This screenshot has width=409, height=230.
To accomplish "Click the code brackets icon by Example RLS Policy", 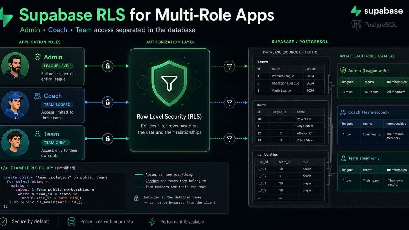I will point(4,168).
